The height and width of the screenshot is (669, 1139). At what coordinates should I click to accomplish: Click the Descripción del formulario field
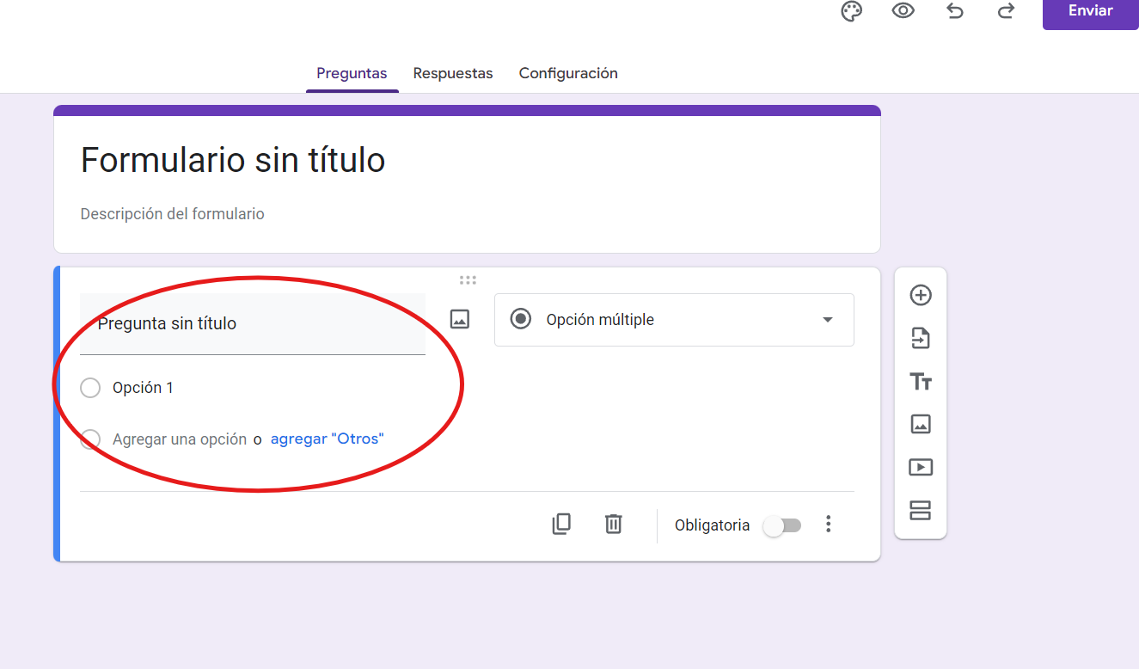172,214
